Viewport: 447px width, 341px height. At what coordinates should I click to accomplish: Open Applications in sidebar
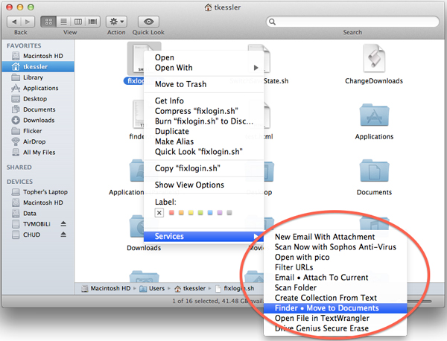(38, 88)
